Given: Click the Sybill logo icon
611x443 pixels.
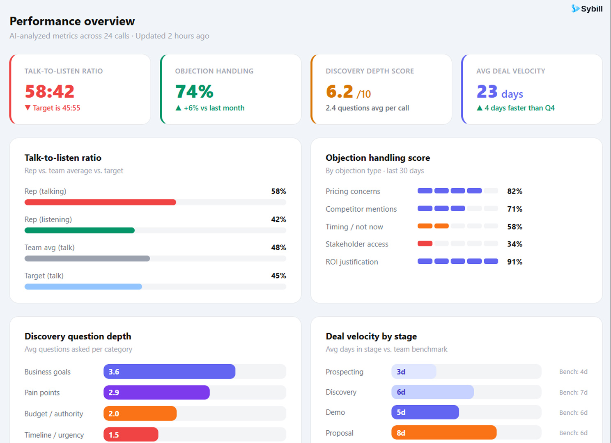Looking at the screenshot, I should point(575,9).
